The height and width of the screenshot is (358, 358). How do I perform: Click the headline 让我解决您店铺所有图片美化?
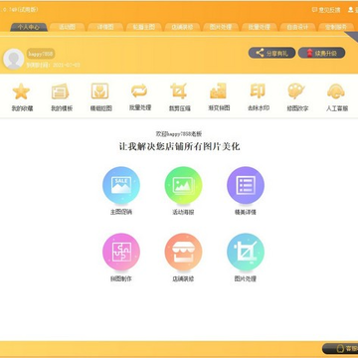[x=179, y=146]
